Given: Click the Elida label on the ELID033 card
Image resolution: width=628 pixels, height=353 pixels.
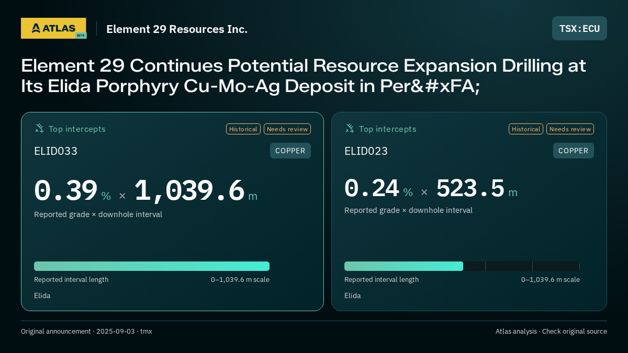Looking at the screenshot, I should point(42,295).
